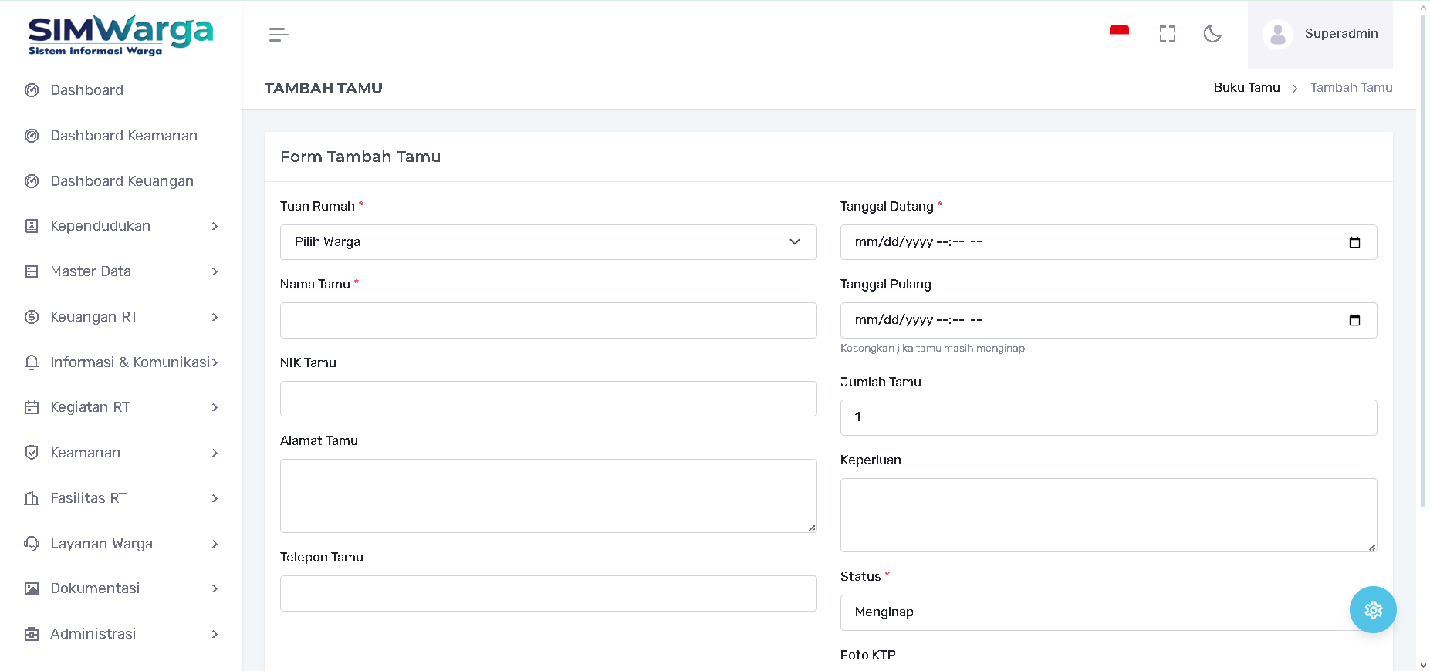Open calendar picker for Tanggal Pulang

[x=1354, y=320]
